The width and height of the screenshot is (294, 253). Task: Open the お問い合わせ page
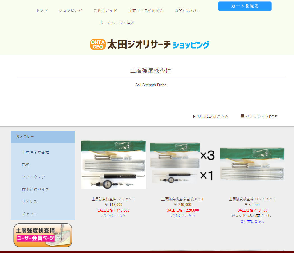click(187, 10)
